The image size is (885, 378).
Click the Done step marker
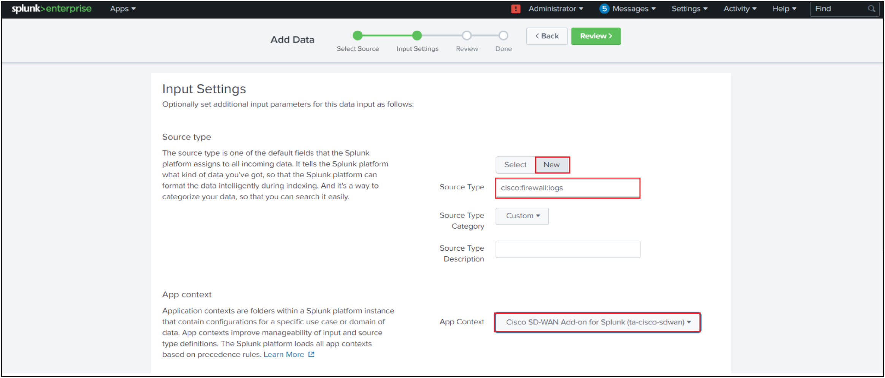[503, 35]
